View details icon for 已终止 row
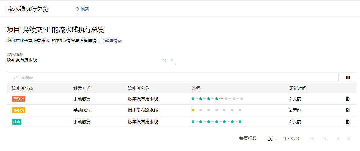360x151 pixels. click(x=348, y=99)
